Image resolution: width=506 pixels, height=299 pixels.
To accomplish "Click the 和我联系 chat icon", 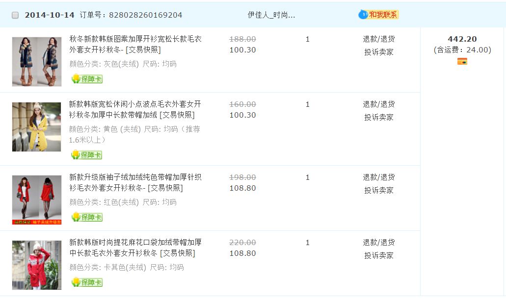I will [x=378, y=15].
